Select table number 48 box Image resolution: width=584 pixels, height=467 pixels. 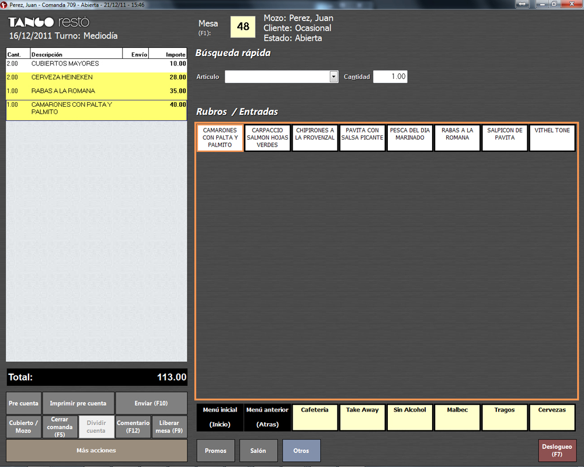pyautogui.click(x=243, y=27)
